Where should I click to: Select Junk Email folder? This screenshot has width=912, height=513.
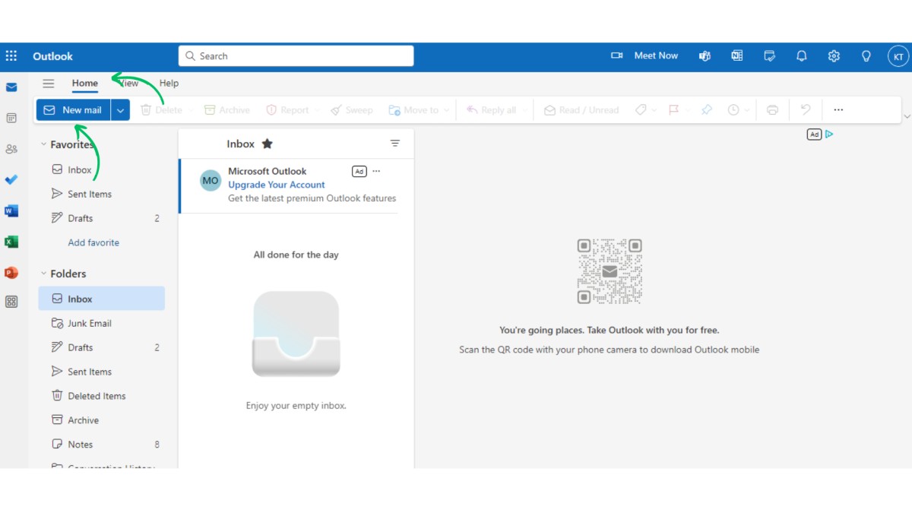point(102,323)
